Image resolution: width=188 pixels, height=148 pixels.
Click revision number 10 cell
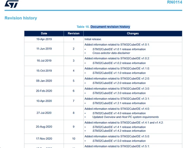click(73, 139)
